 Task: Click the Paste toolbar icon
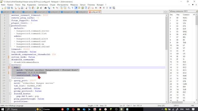click(33, 8)
